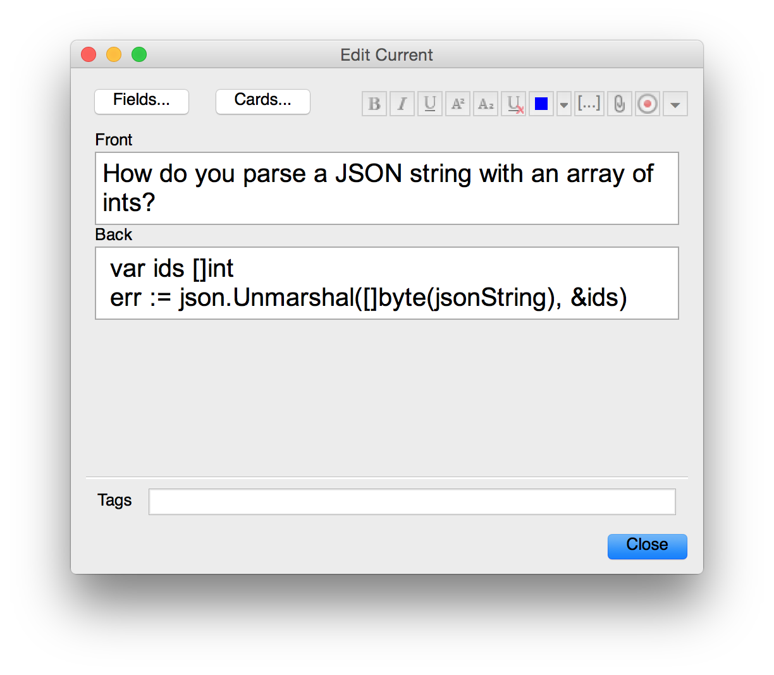Insert a cloze deletion
The height and width of the screenshot is (675, 774).
pyautogui.click(x=589, y=104)
